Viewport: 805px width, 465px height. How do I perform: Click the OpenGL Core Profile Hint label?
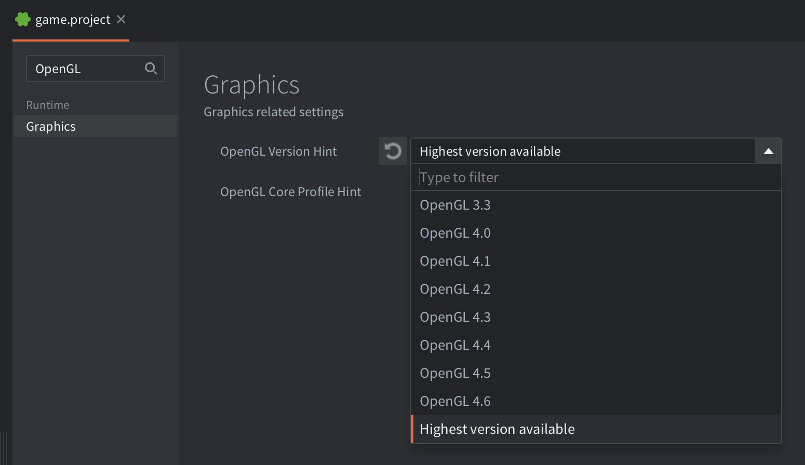[x=290, y=192]
